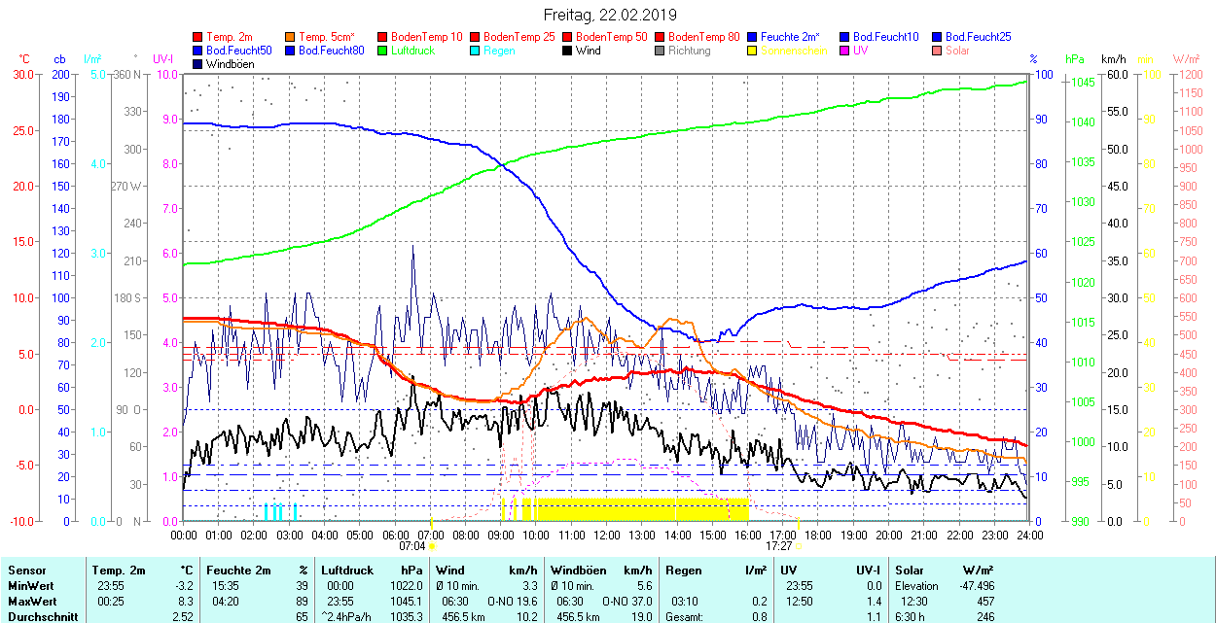Click the black Wind legend marker
This screenshot has width=1216, height=623.
pos(568,51)
